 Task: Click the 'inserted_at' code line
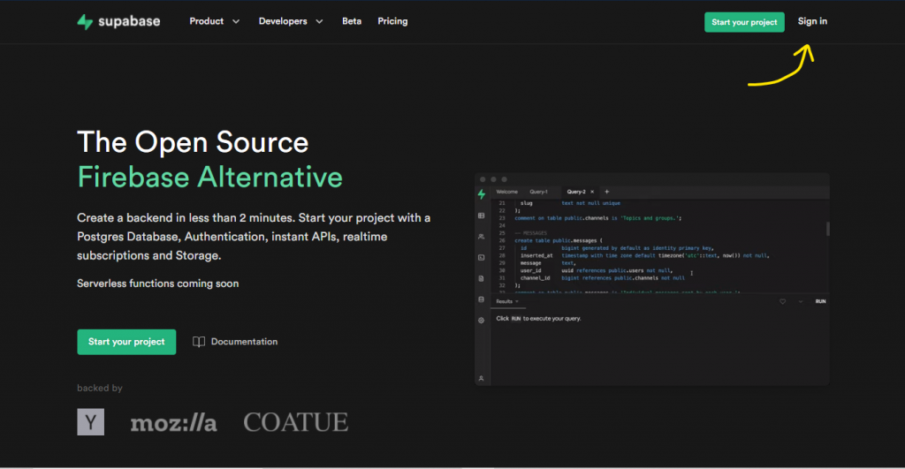[644, 255]
